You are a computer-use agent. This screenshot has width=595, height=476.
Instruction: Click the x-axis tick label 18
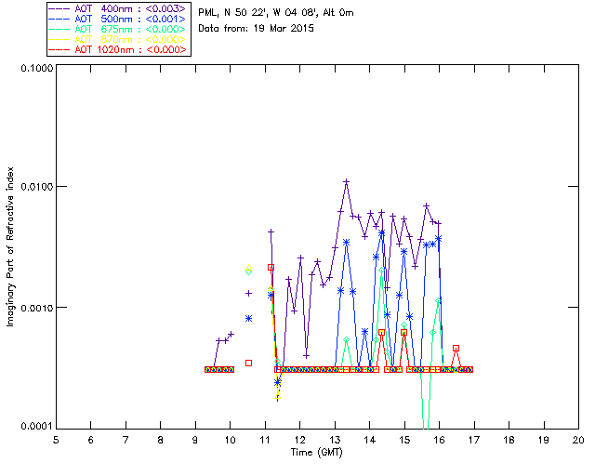(509, 440)
